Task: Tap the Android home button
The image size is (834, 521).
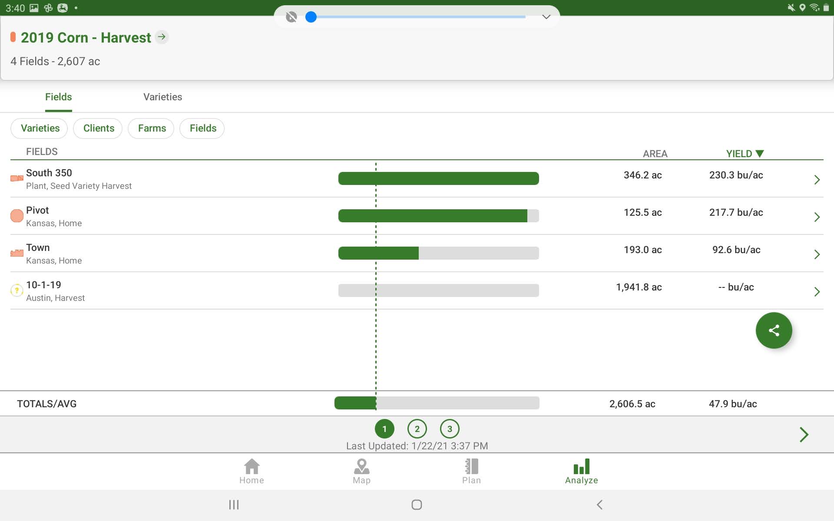Action: pyautogui.click(x=417, y=505)
